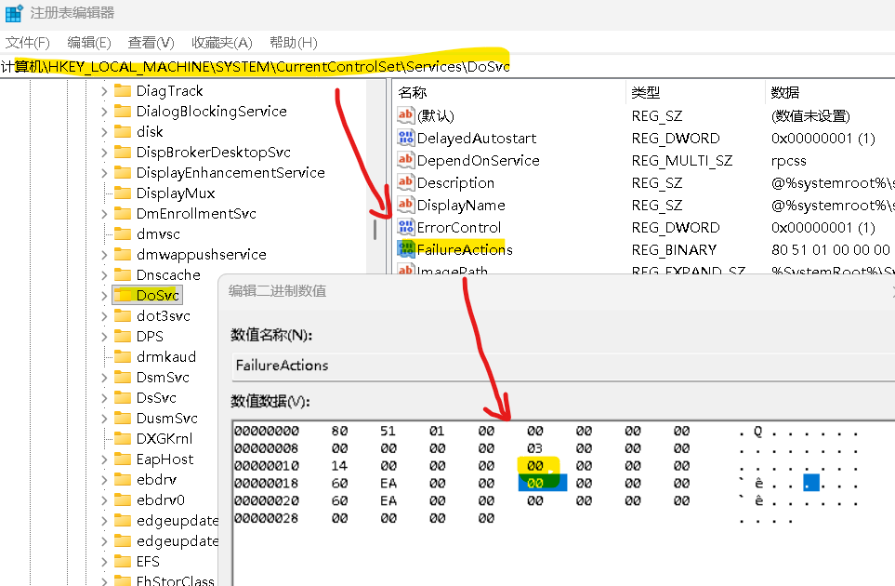Click the ab icon next to Description
895x586 pixels.
[403, 182]
